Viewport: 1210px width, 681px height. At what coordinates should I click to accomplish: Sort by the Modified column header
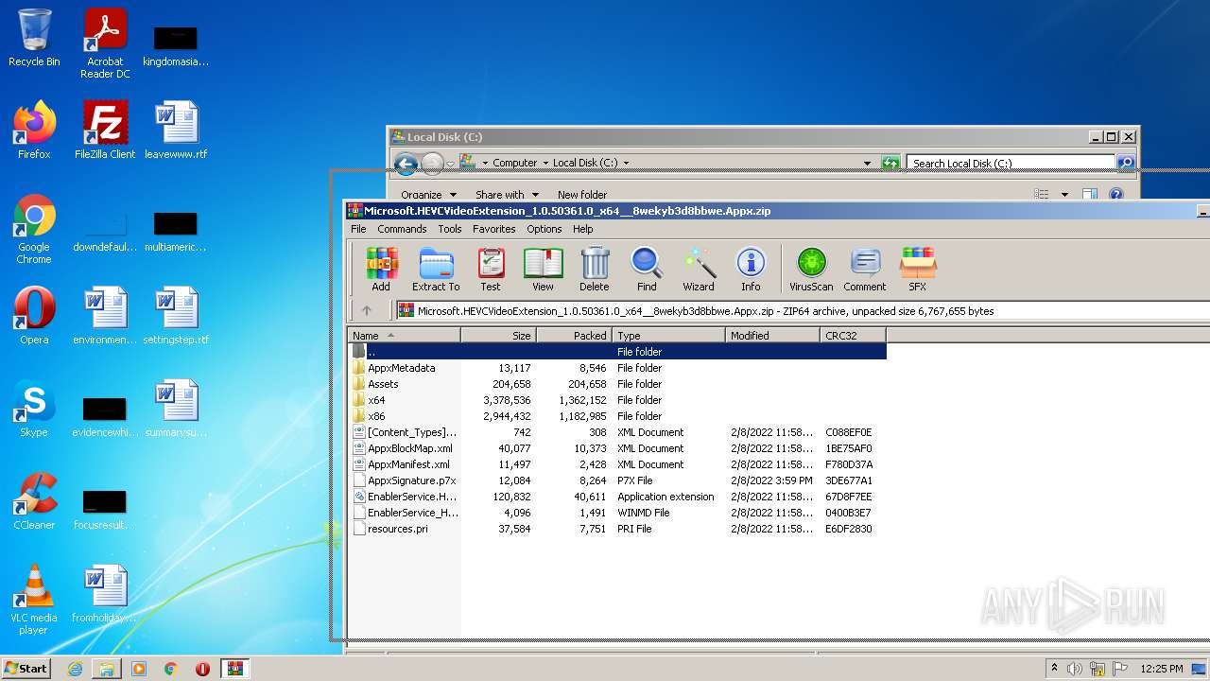tap(772, 336)
